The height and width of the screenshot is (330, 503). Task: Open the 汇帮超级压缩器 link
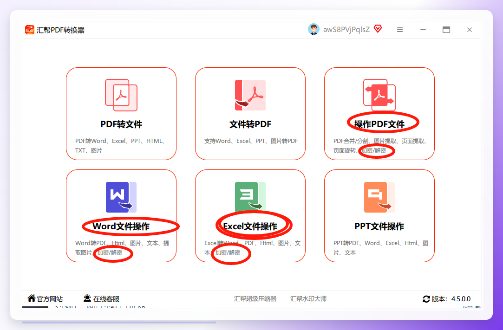click(255, 299)
